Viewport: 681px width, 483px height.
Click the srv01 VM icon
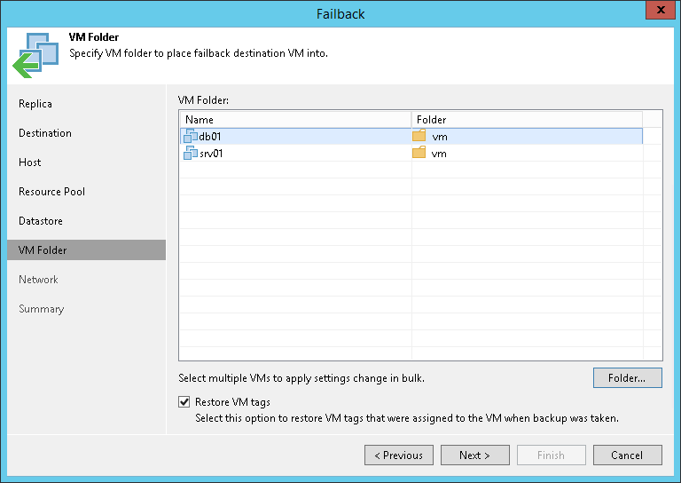190,154
